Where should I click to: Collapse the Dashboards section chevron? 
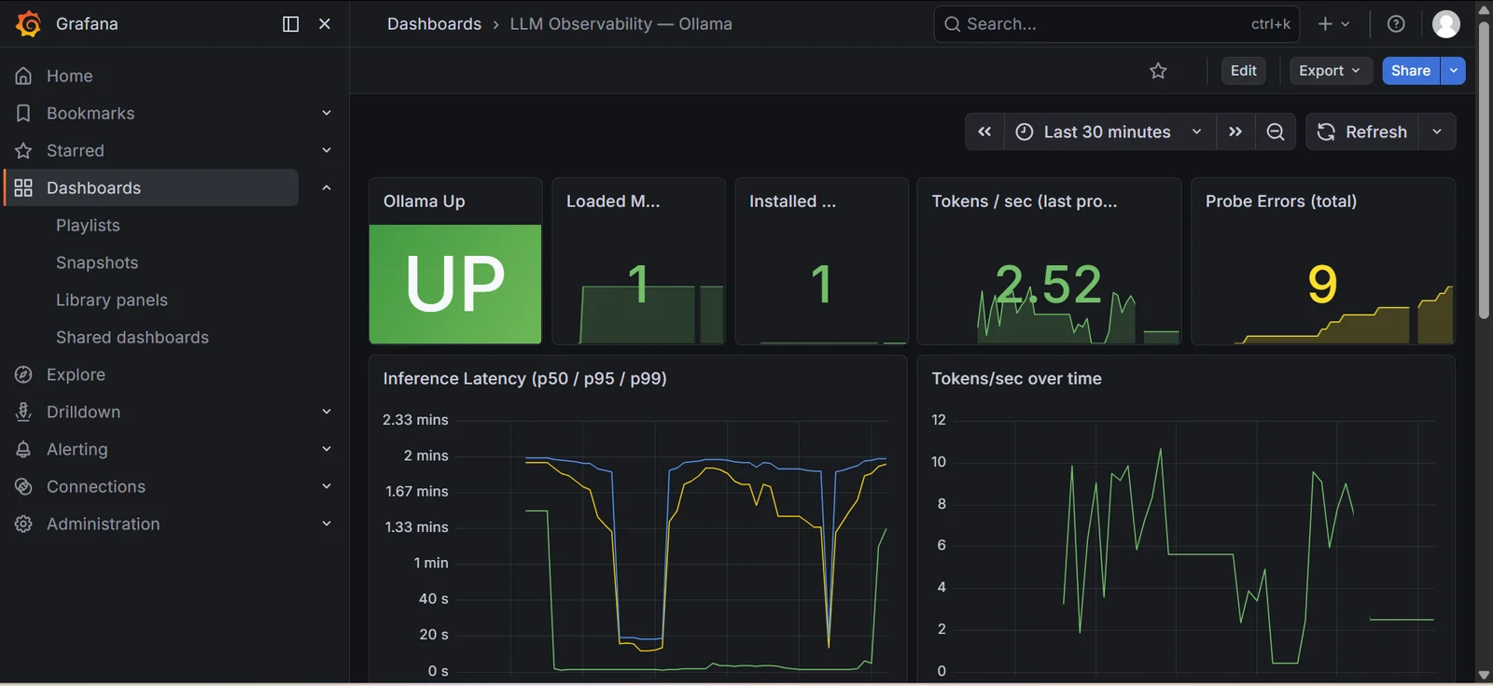pyautogui.click(x=327, y=188)
